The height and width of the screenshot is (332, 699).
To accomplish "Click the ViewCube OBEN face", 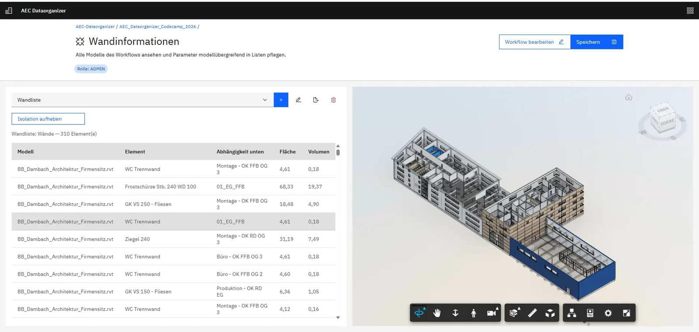I will (x=663, y=110).
